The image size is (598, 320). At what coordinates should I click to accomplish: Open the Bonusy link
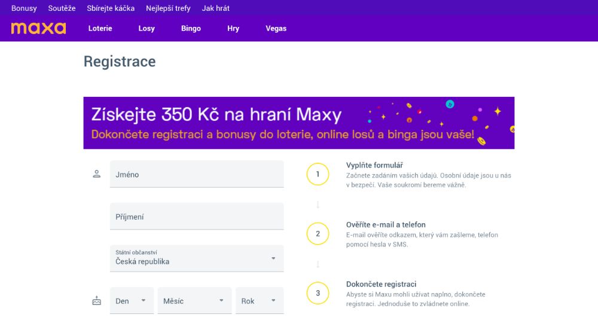(24, 8)
